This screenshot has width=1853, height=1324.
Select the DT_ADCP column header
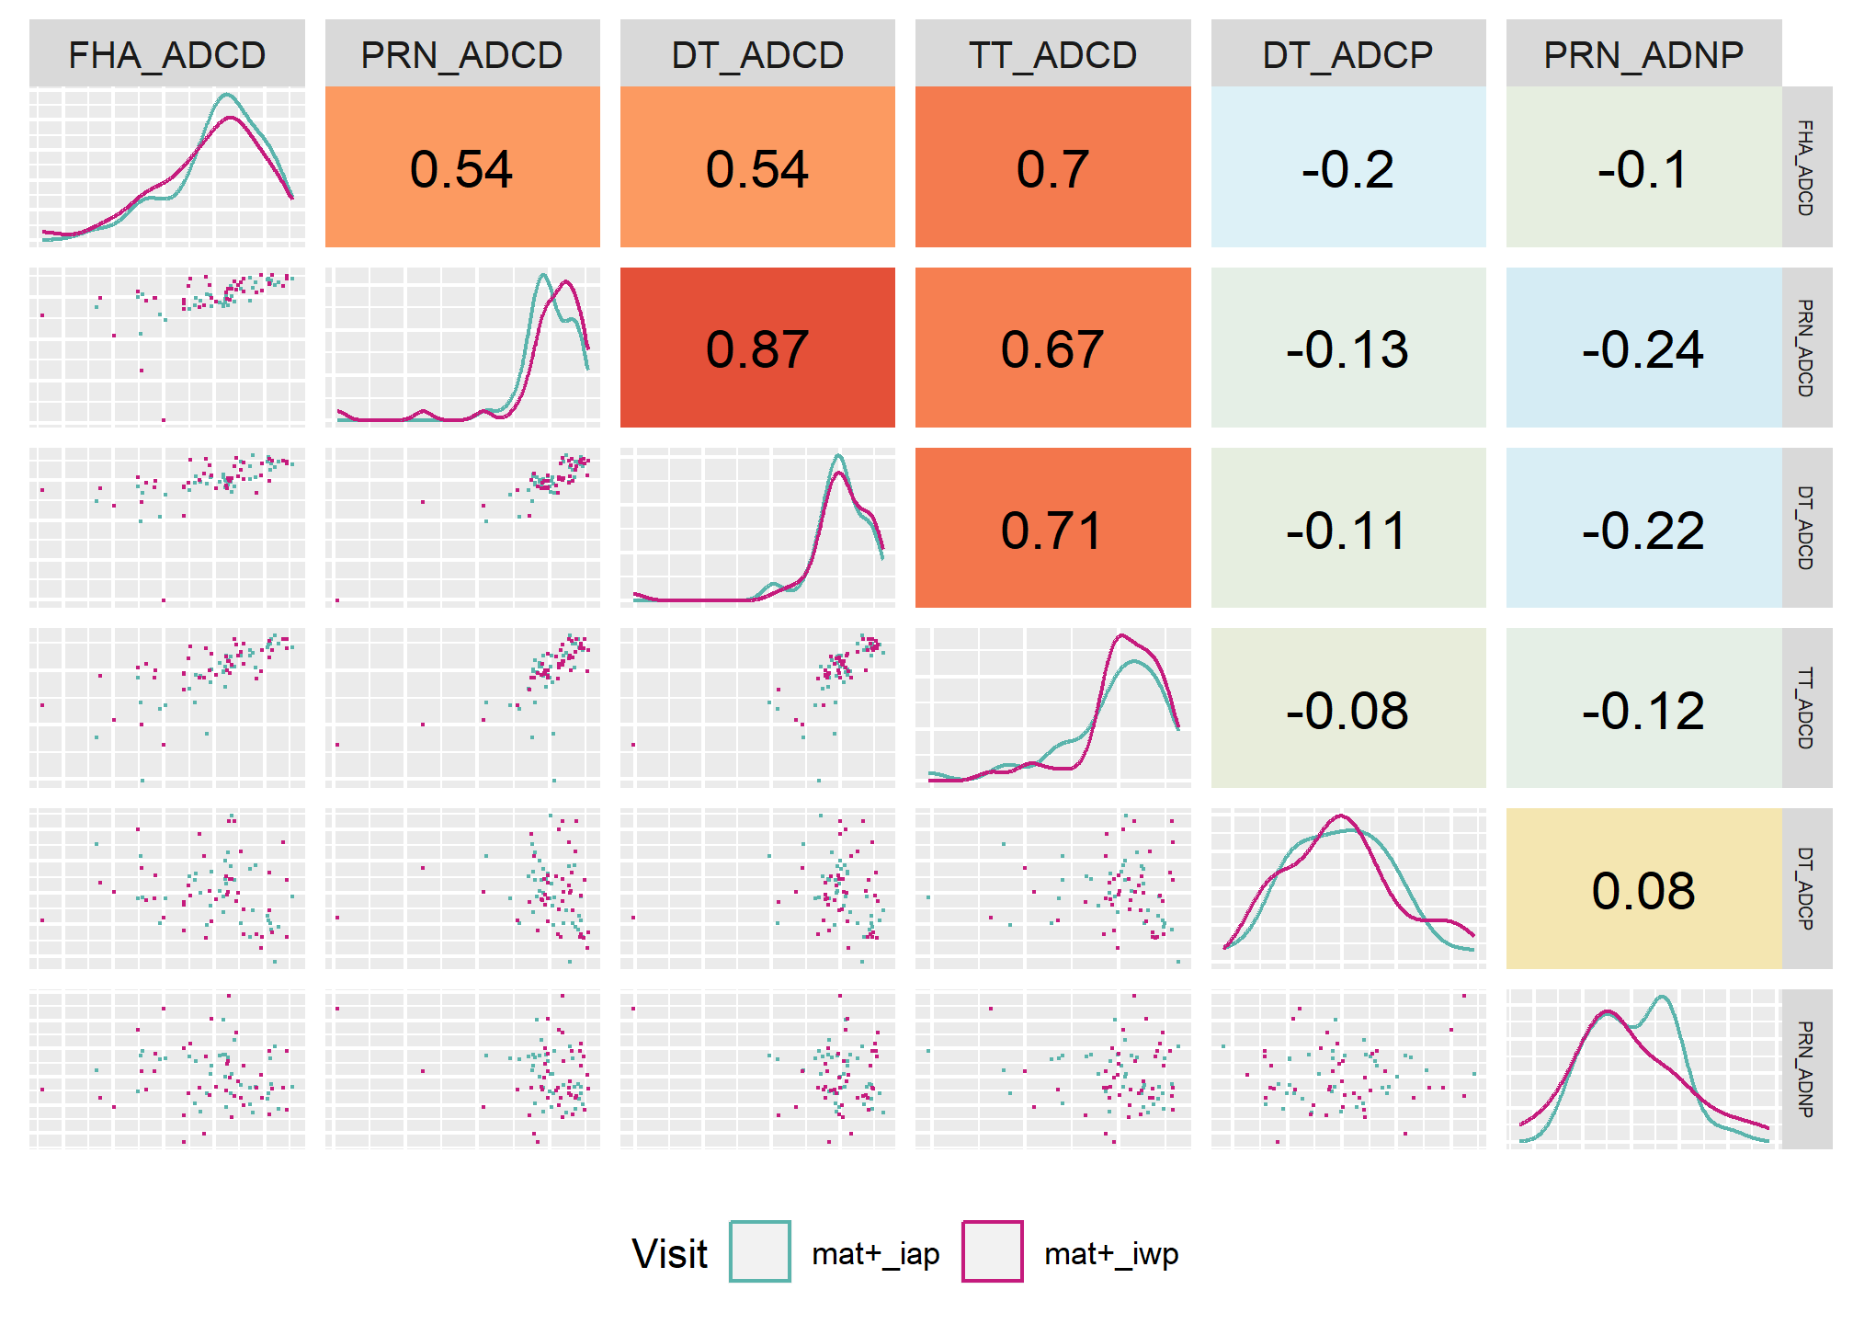(1348, 54)
